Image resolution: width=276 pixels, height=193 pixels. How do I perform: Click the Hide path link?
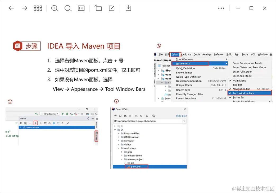click(182, 116)
